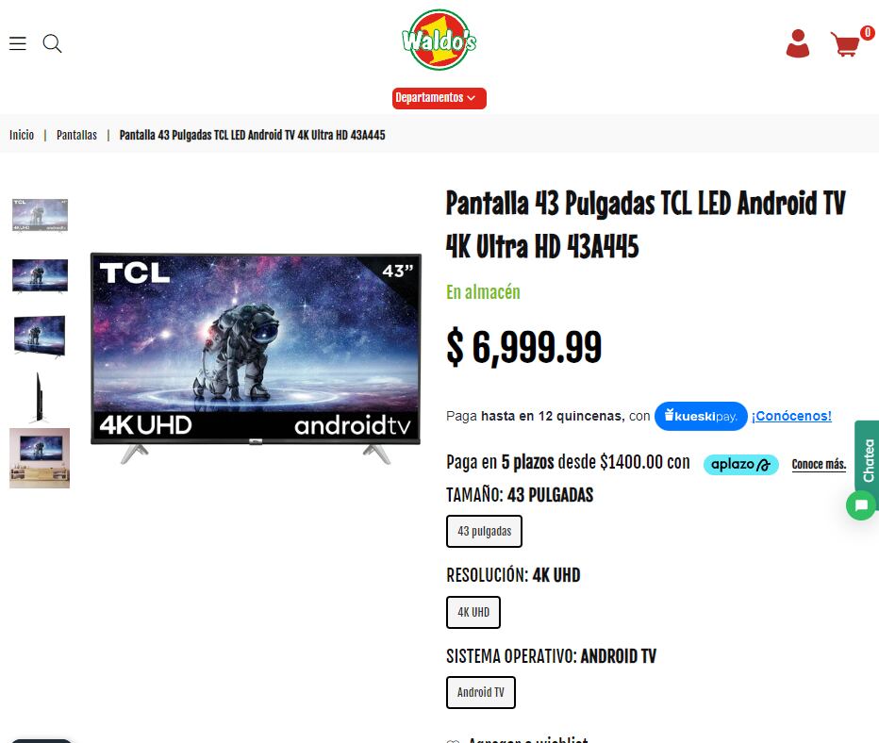The width and height of the screenshot is (879, 743).
Task: Open the shopping cart icon
Action: (x=845, y=43)
